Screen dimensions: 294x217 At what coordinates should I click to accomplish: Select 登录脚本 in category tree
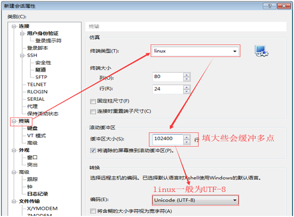(x=37, y=48)
